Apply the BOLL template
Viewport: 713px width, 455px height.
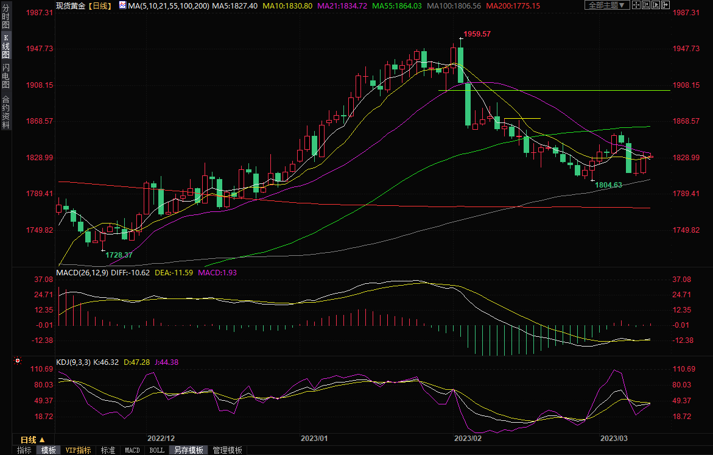(156, 450)
